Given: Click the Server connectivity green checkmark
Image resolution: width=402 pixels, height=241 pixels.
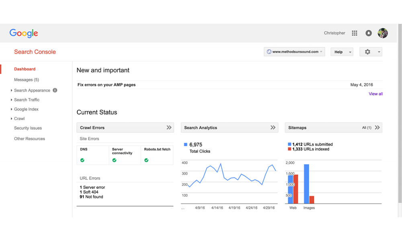Looking at the screenshot, I should (x=114, y=160).
